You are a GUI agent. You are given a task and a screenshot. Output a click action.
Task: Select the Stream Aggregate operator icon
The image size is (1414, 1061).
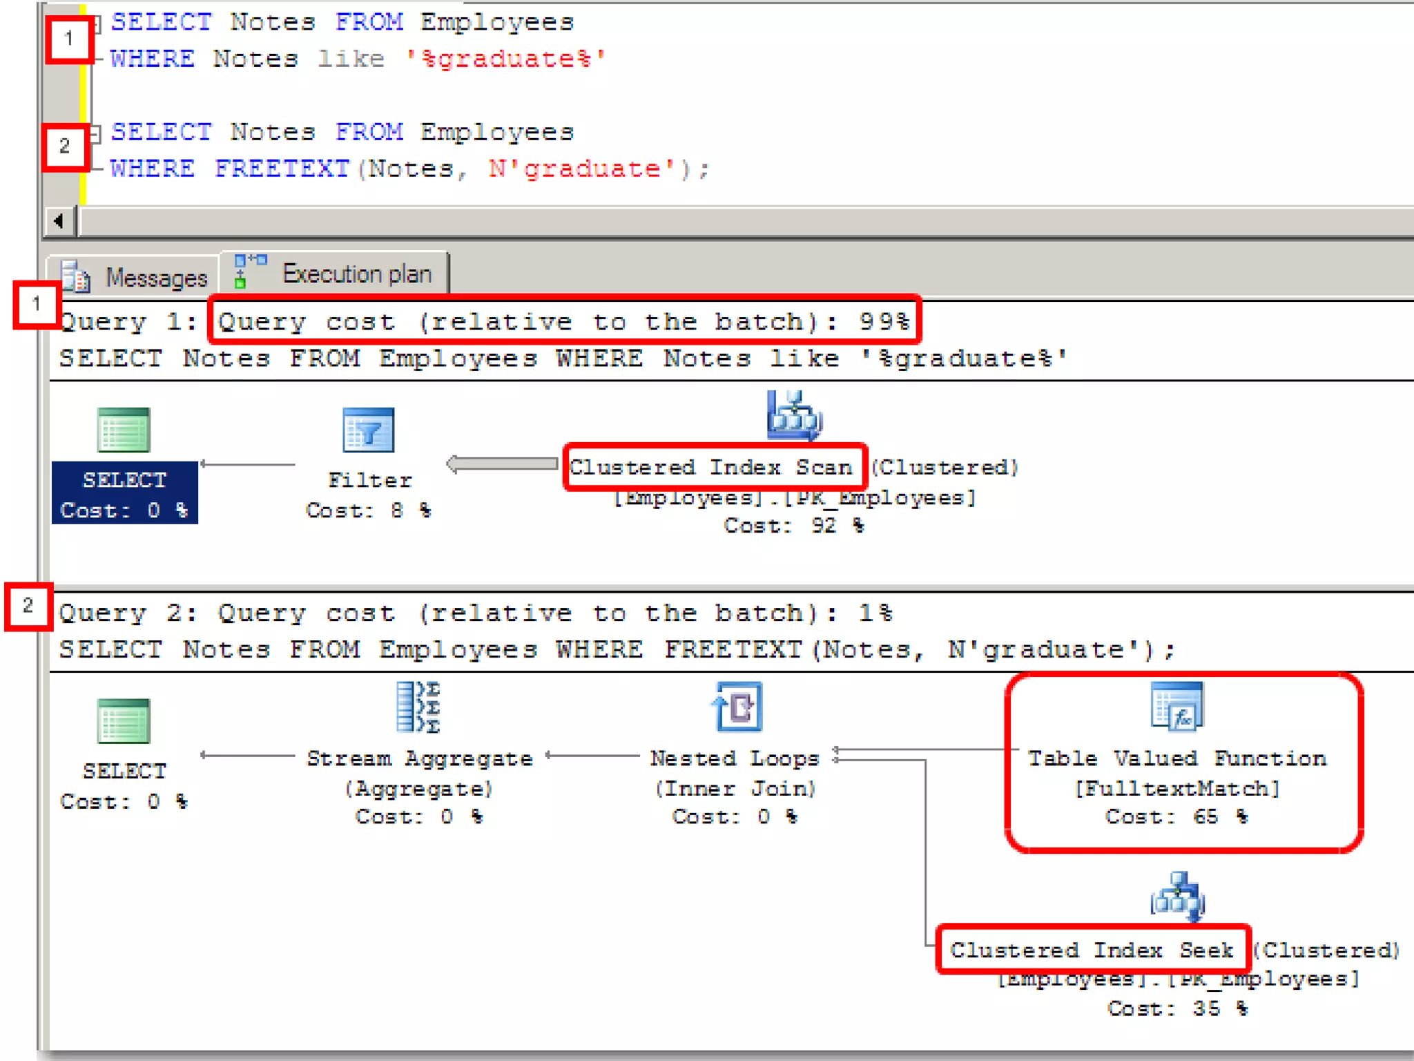point(419,707)
